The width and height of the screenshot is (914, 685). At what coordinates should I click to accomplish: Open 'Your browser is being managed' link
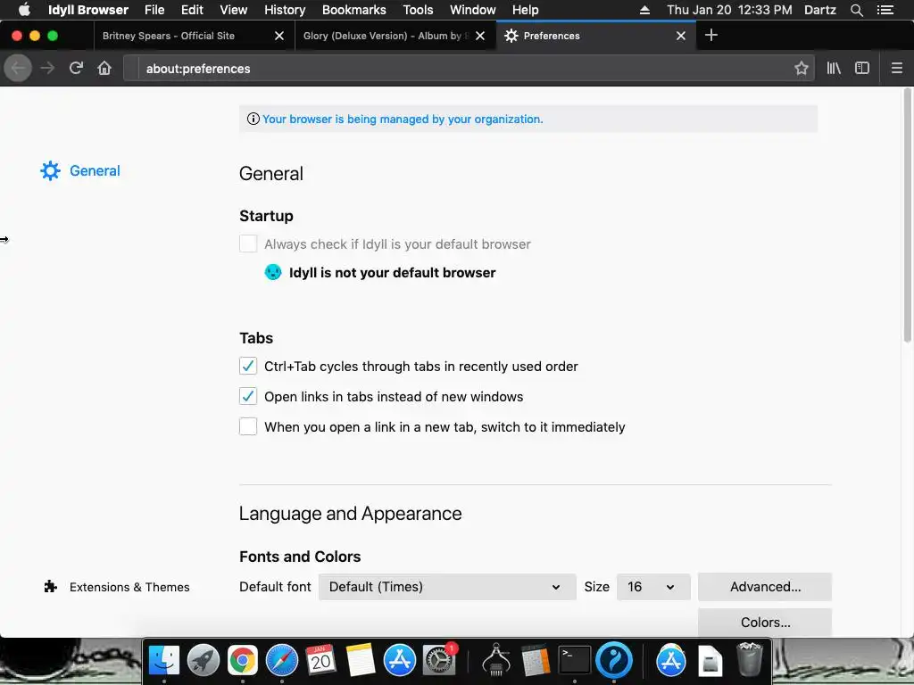[403, 119]
